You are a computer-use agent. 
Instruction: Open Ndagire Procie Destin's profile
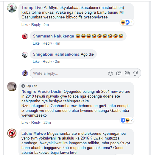click(42, 91)
